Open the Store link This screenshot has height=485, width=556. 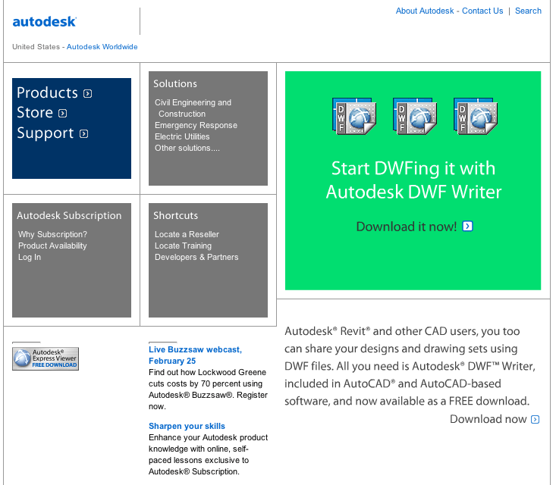[x=35, y=113]
